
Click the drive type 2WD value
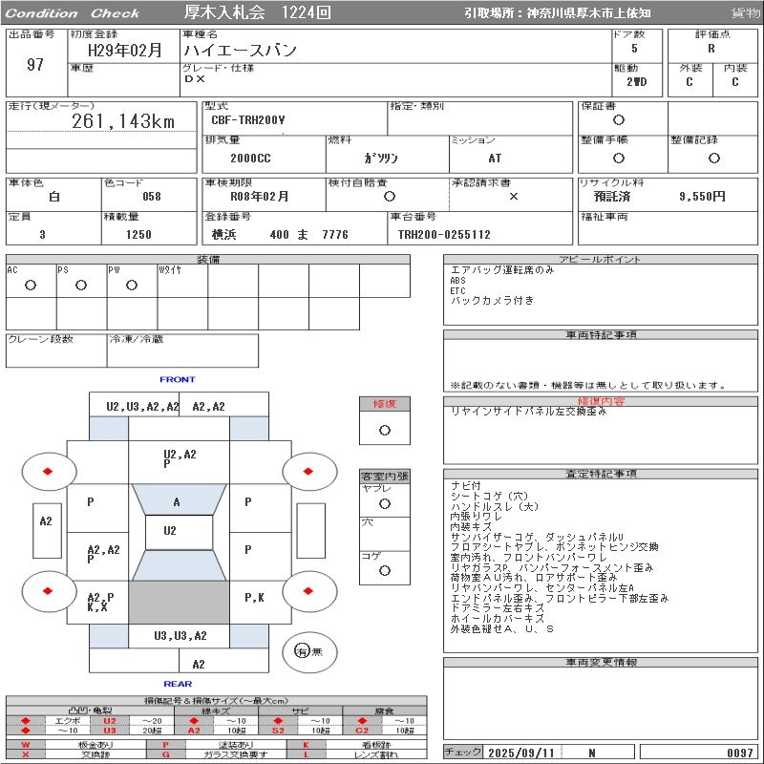pos(637,82)
